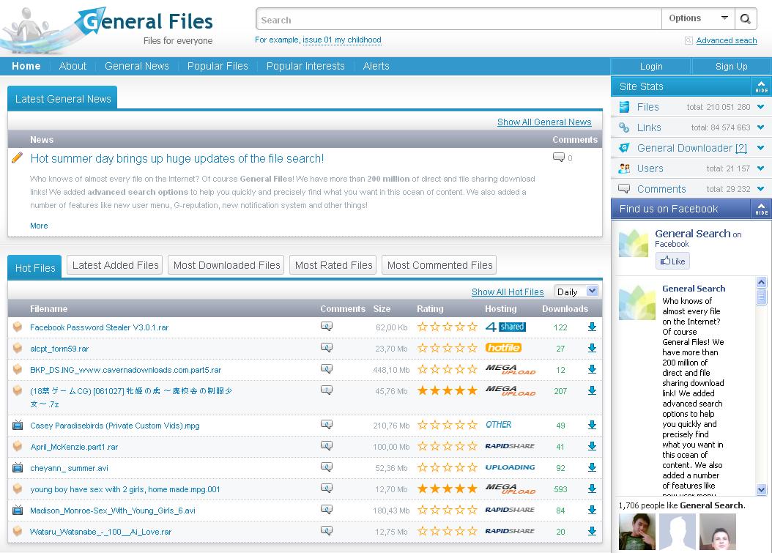The height and width of the screenshot is (553, 772).
Task: Click Megaupload logo in BKP_DS.ING row
Action: point(510,369)
